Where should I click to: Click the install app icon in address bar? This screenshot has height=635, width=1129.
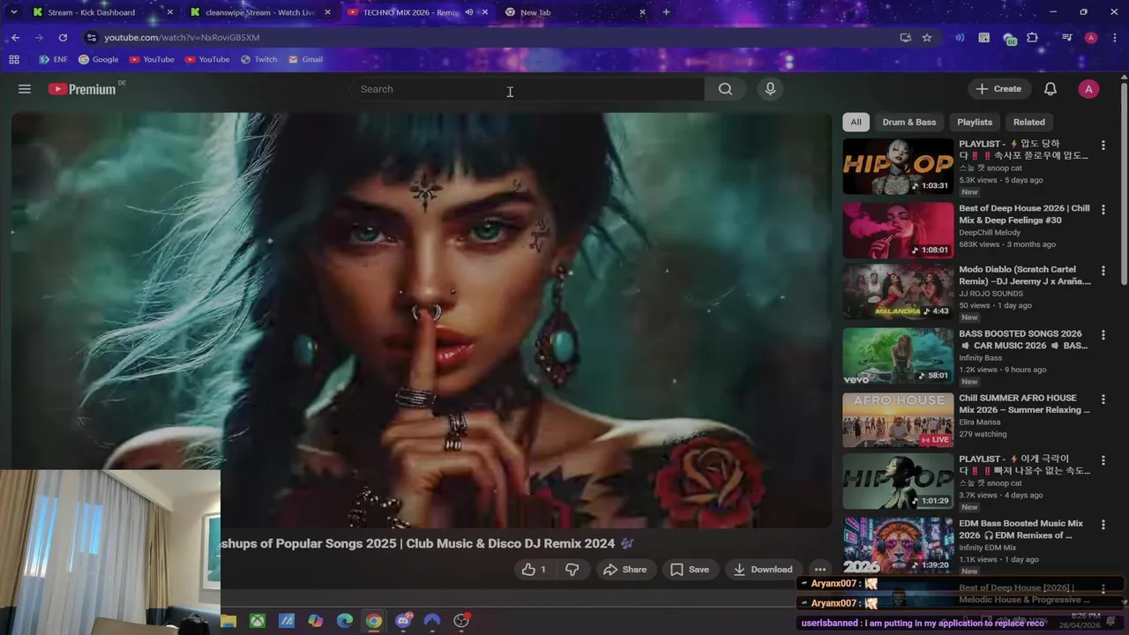point(905,38)
